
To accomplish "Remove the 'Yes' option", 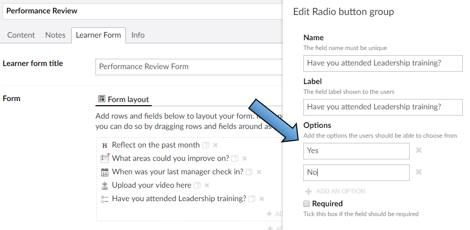I will click(x=419, y=151).
